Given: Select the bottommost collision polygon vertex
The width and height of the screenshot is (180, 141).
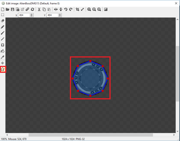Looking at the screenshot, I should (x=90, y=96).
